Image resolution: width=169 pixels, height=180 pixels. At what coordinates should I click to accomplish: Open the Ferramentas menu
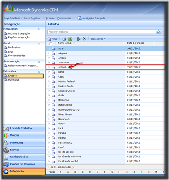pos(65,18)
